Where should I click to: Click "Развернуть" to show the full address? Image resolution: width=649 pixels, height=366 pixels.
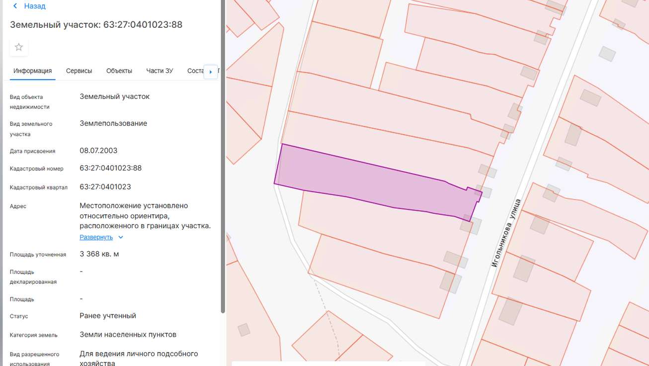click(x=96, y=237)
